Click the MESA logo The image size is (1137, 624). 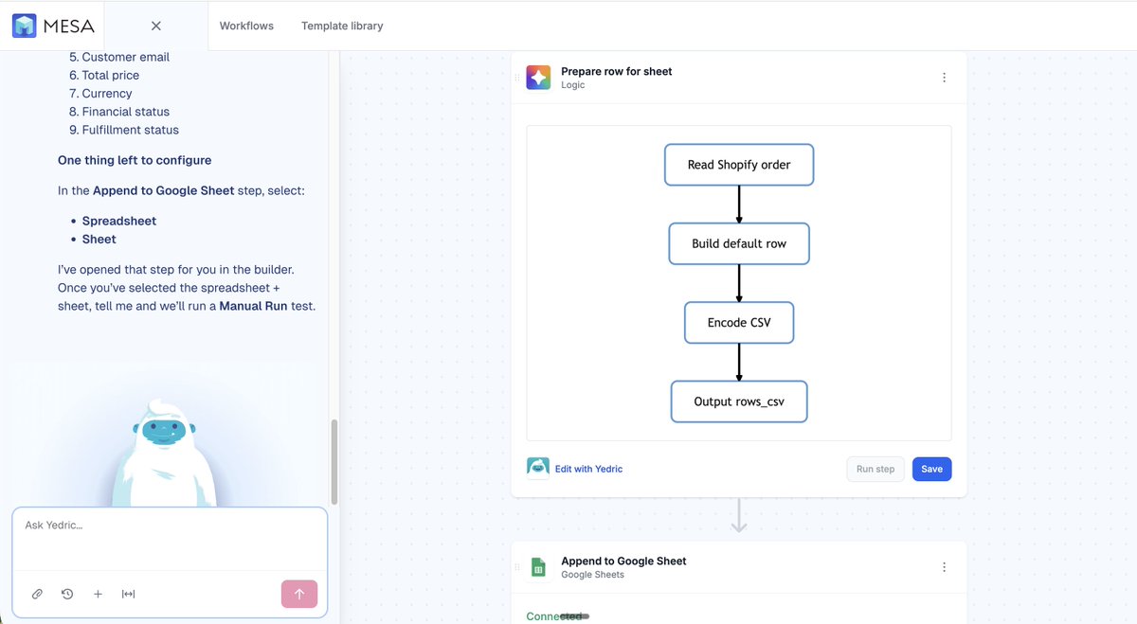click(52, 26)
